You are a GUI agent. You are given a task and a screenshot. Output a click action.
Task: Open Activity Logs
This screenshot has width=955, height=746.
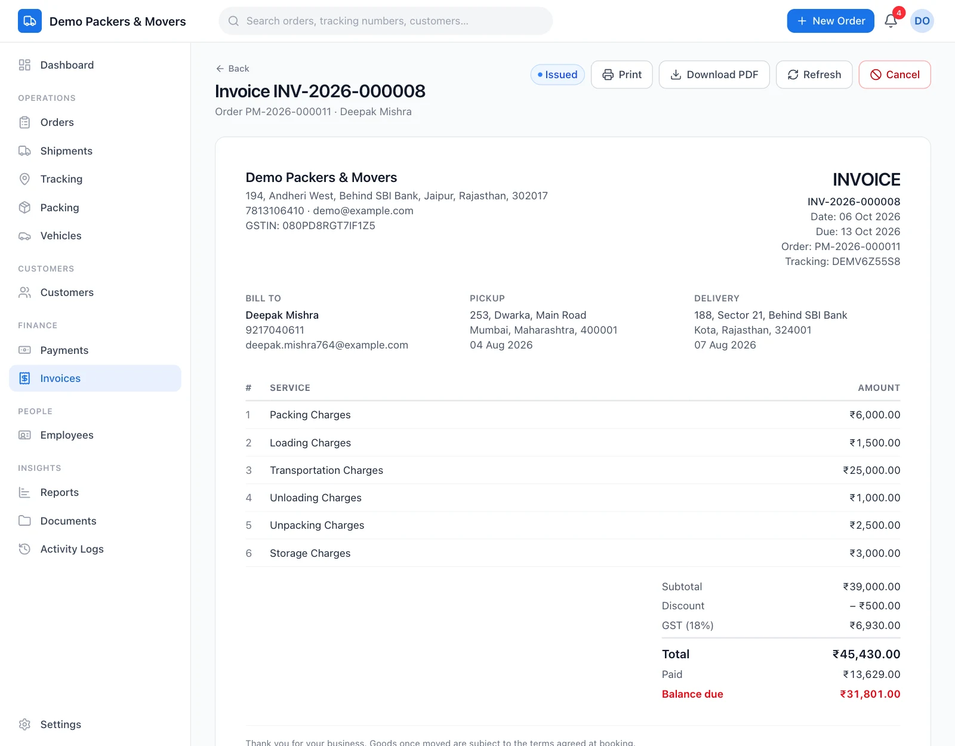[x=95, y=549]
